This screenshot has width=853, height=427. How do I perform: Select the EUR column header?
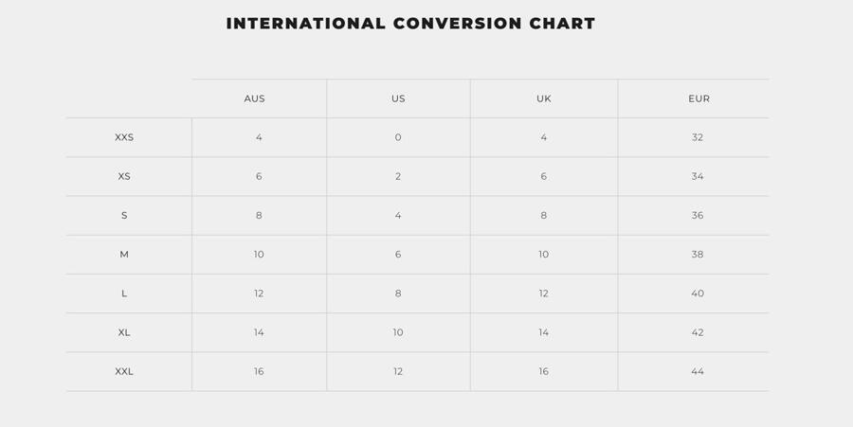click(x=699, y=98)
